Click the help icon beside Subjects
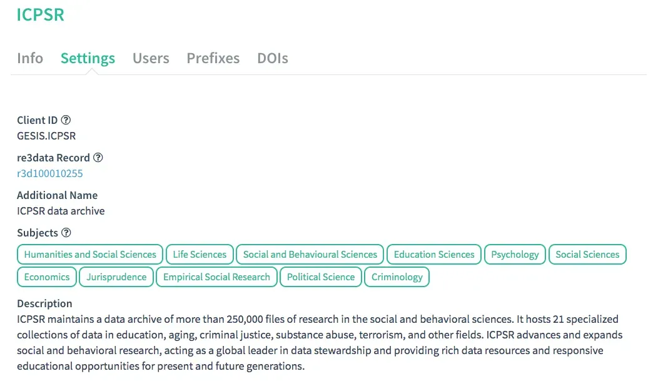The height and width of the screenshot is (381, 658). click(x=66, y=233)
